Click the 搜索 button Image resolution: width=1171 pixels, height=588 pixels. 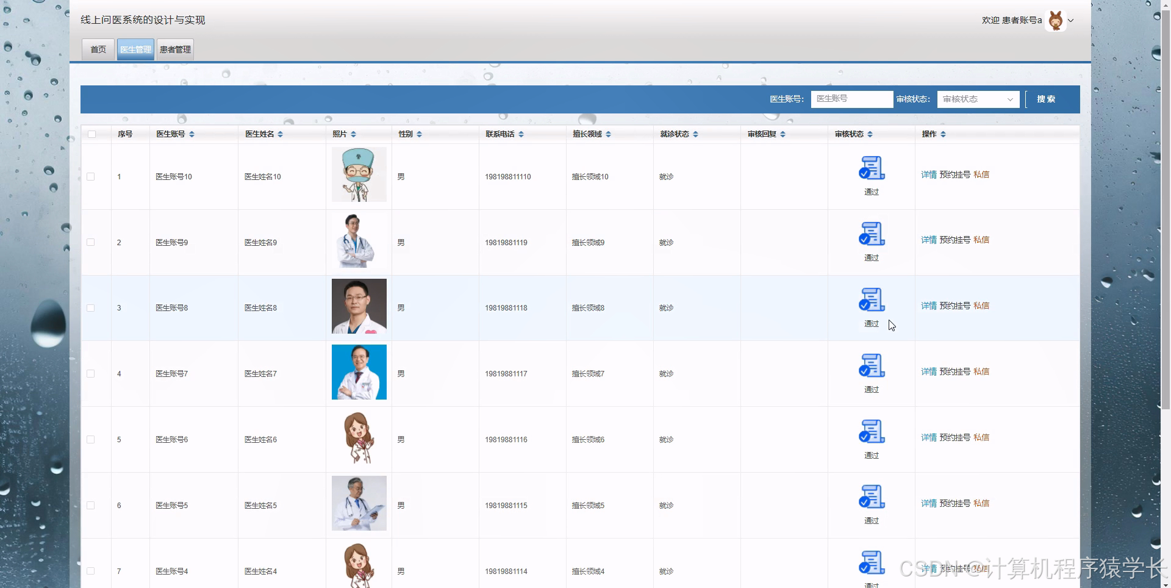[x=1046, y=99]
